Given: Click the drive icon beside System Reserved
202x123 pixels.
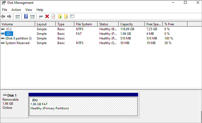Looking at the screenshot, I should point(3,43).
